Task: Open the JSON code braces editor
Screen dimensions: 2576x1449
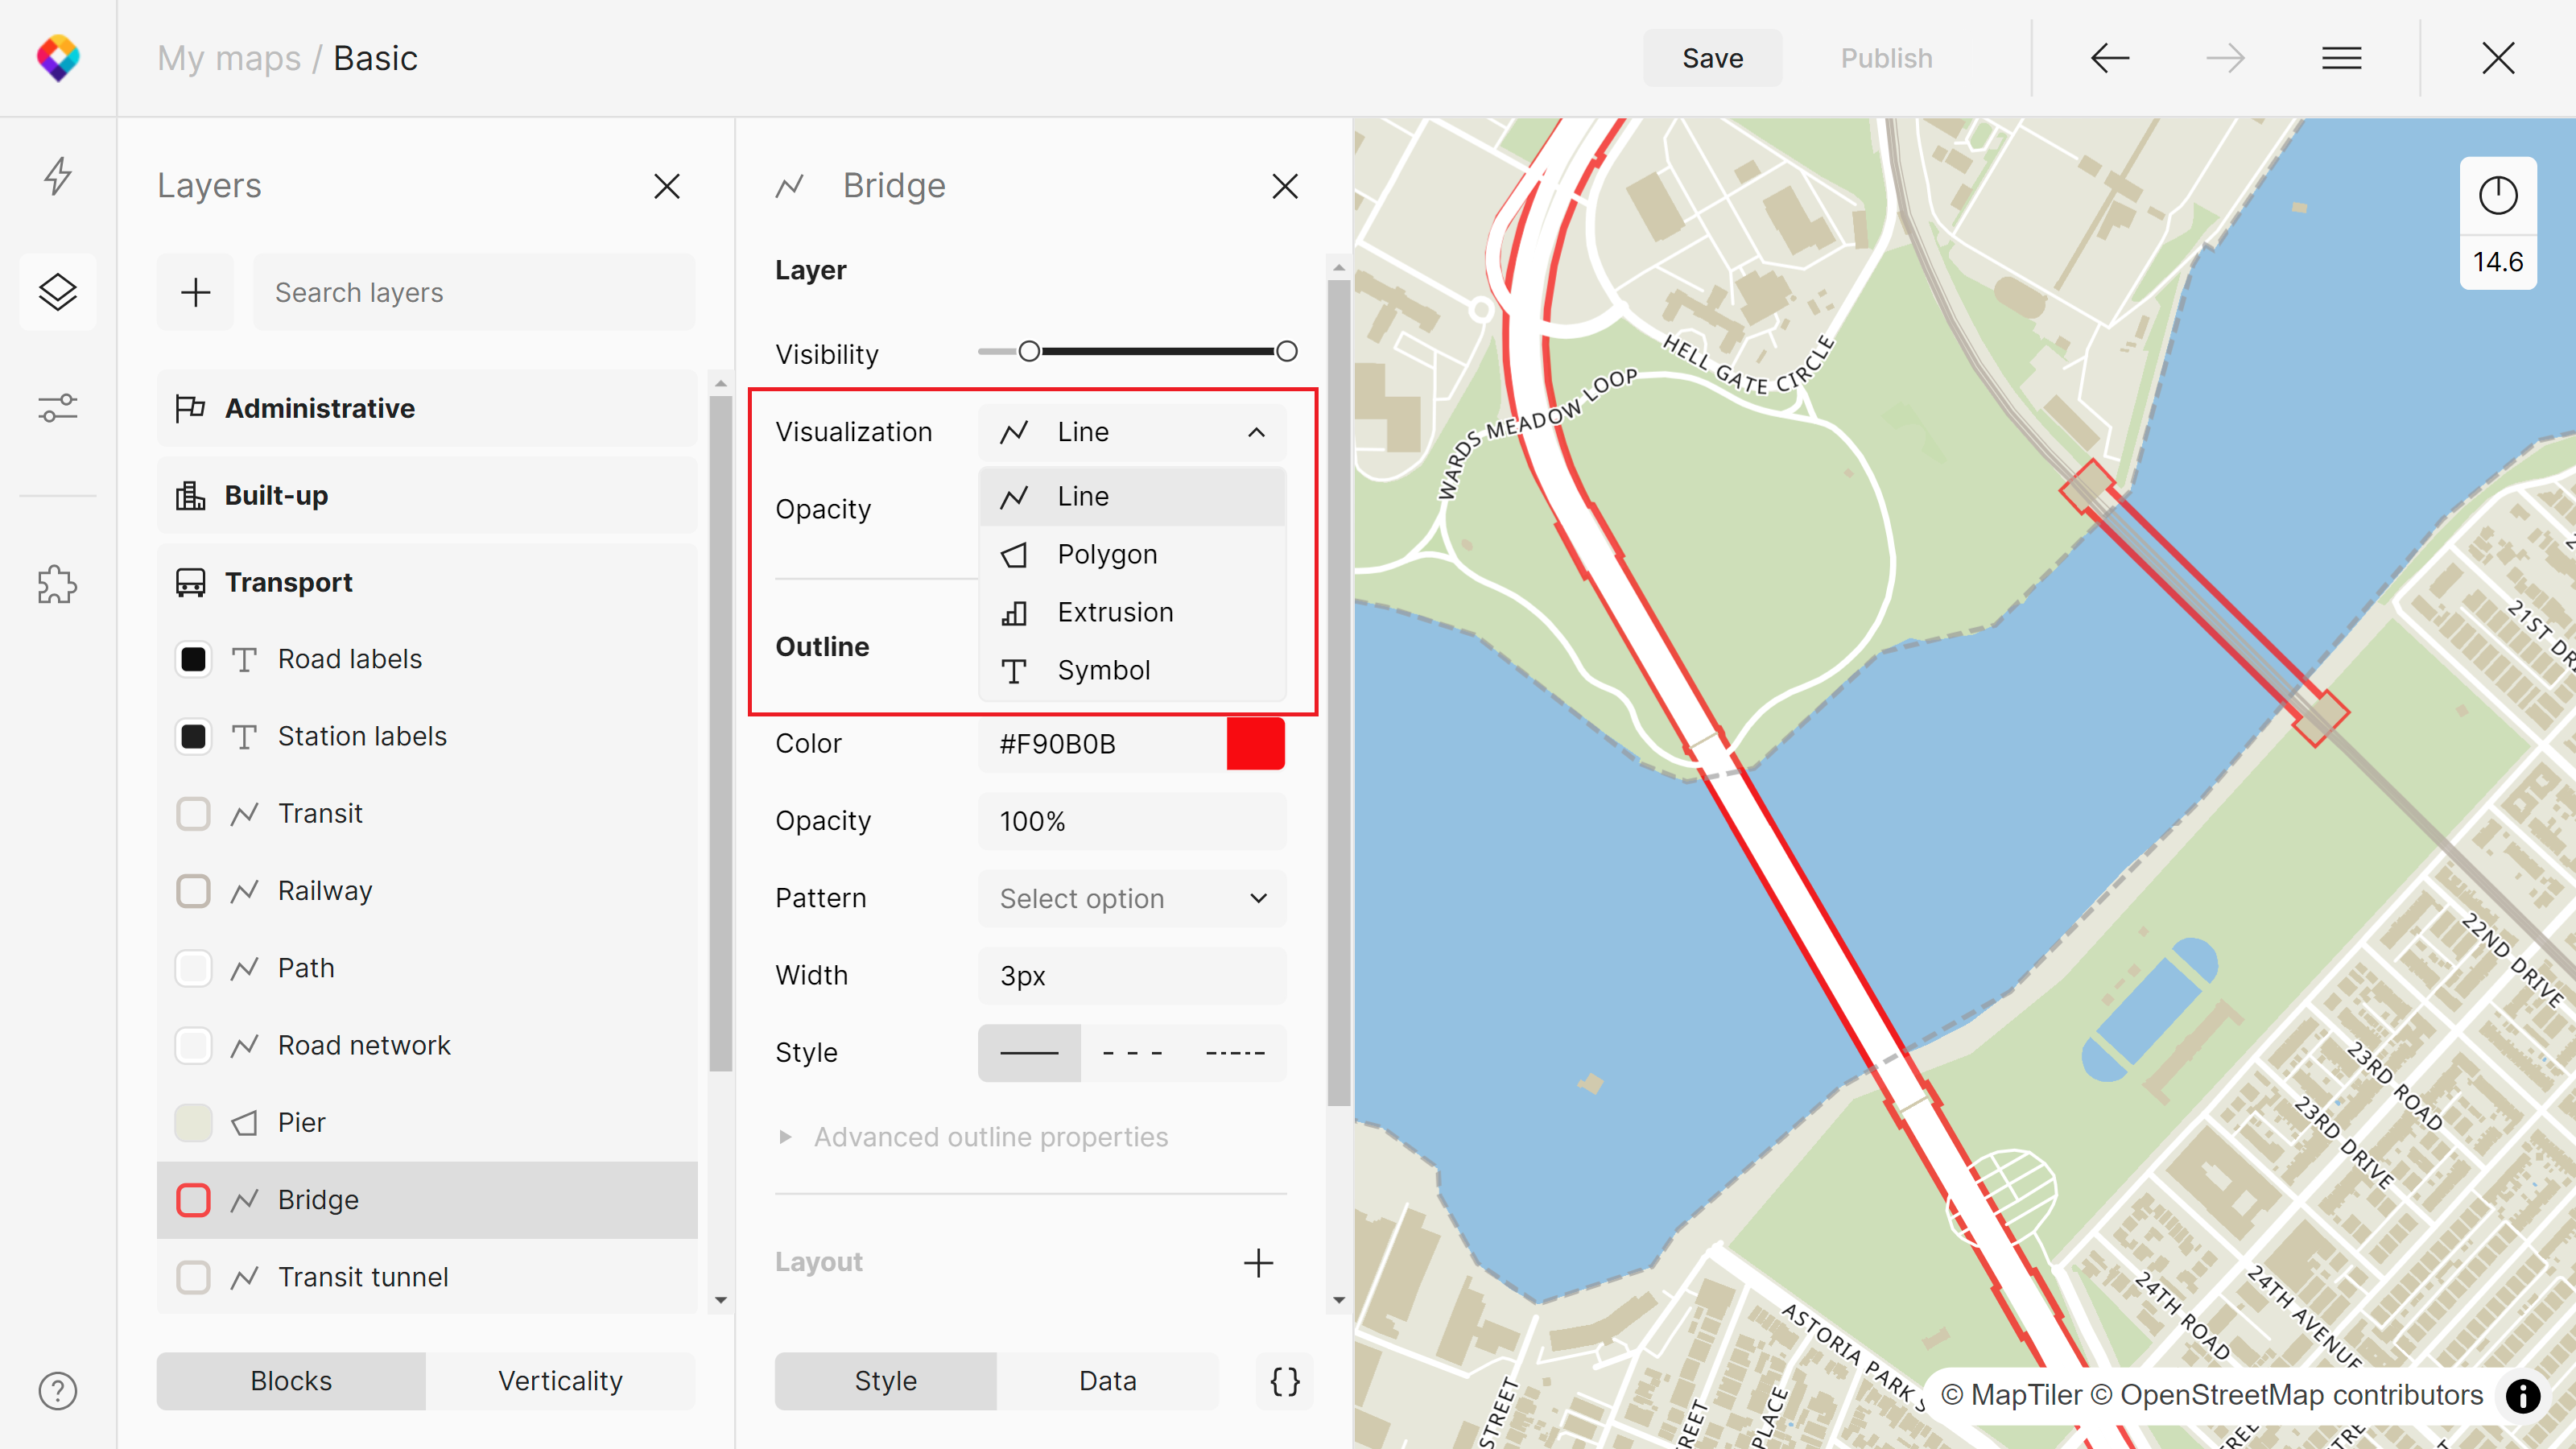Action: coord(1285,1381)
